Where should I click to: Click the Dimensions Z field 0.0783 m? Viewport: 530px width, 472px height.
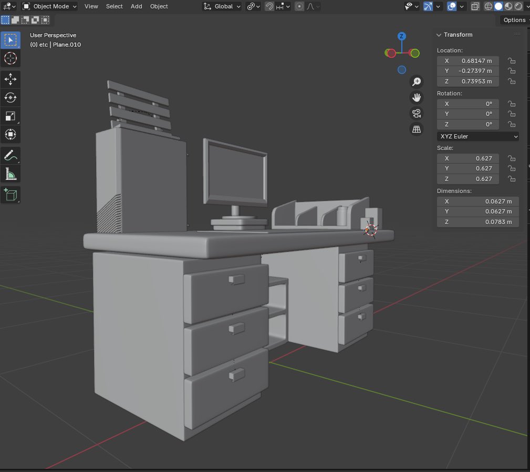pyautogui.click(x=477, y=222)
